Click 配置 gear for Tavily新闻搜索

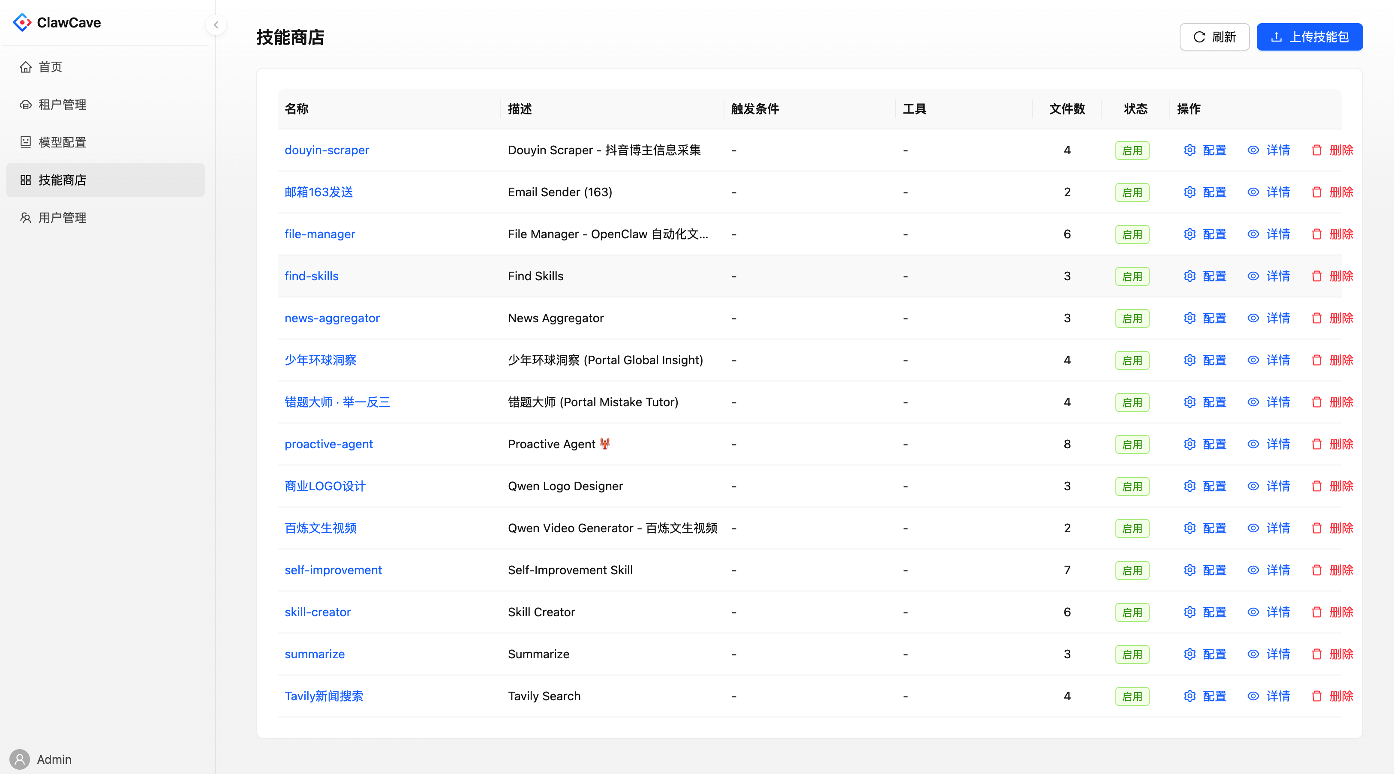point(1190,696)
